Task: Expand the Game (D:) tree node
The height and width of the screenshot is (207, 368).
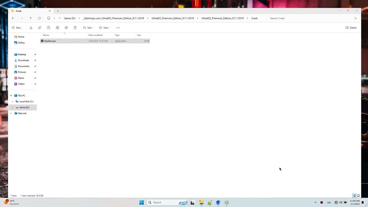Action: (12, 107)
